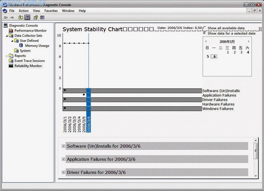This screenshot has height=191, width=264.
Task: Click the console icon left of File menu
Action: 5,11
